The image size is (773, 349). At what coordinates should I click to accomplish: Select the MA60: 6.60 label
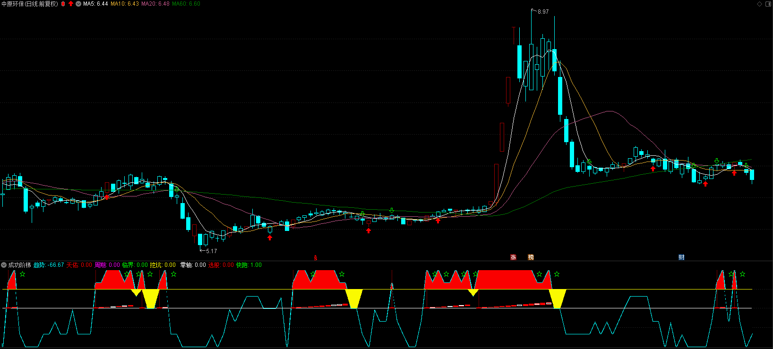point(186,4)
